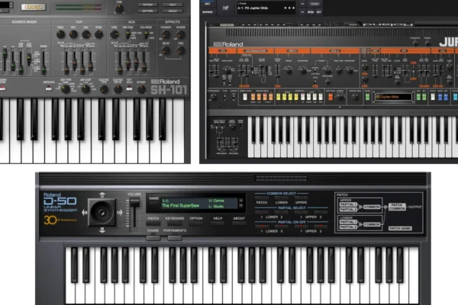Image resolution: width=458 pixels, height=305 pixels.
Task: Click PATCH COMMON block in D-50 patch diagram
Action: coord(397,207)
